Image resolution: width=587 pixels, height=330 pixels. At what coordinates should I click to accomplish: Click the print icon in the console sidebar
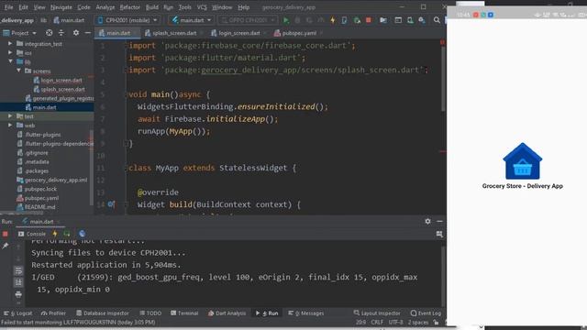[x=18, y=294]
